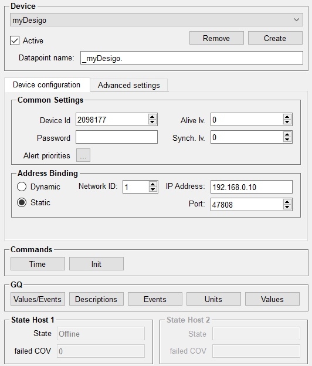Screen dimensions: 312x366
Task: Uncheck the Active checkbox
Action: [x=15, y=40]
